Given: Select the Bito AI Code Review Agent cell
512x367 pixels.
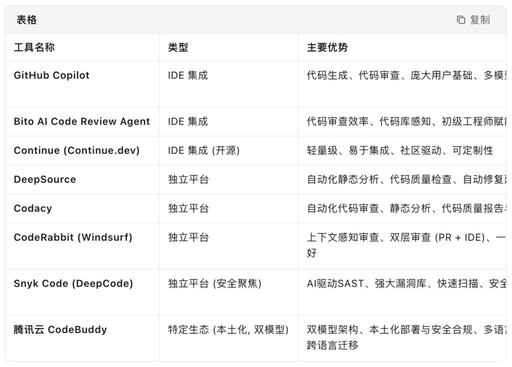Looking at the screenshot, I should click(x=81, y=121).
